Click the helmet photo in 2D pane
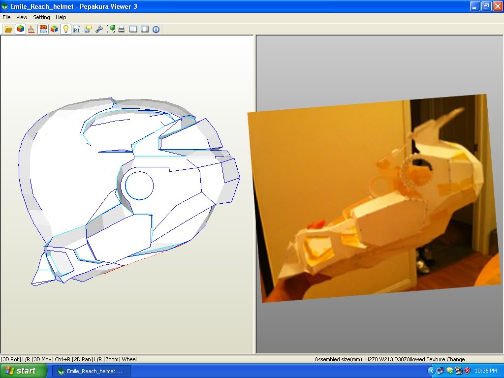The width and height of the screenshot is (504, 378). pos(375,198)
